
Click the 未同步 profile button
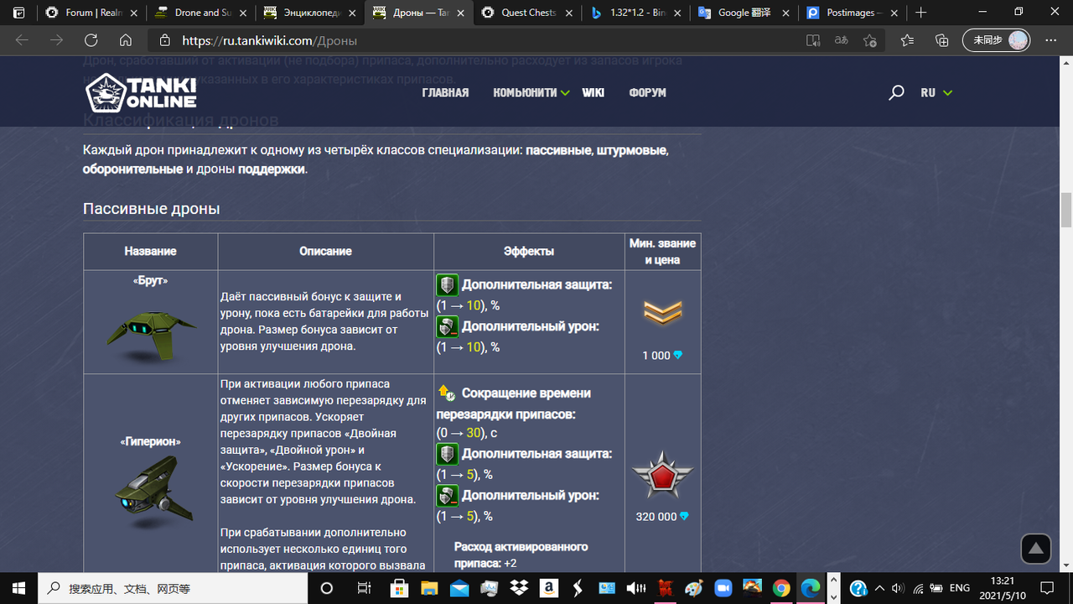997,40
